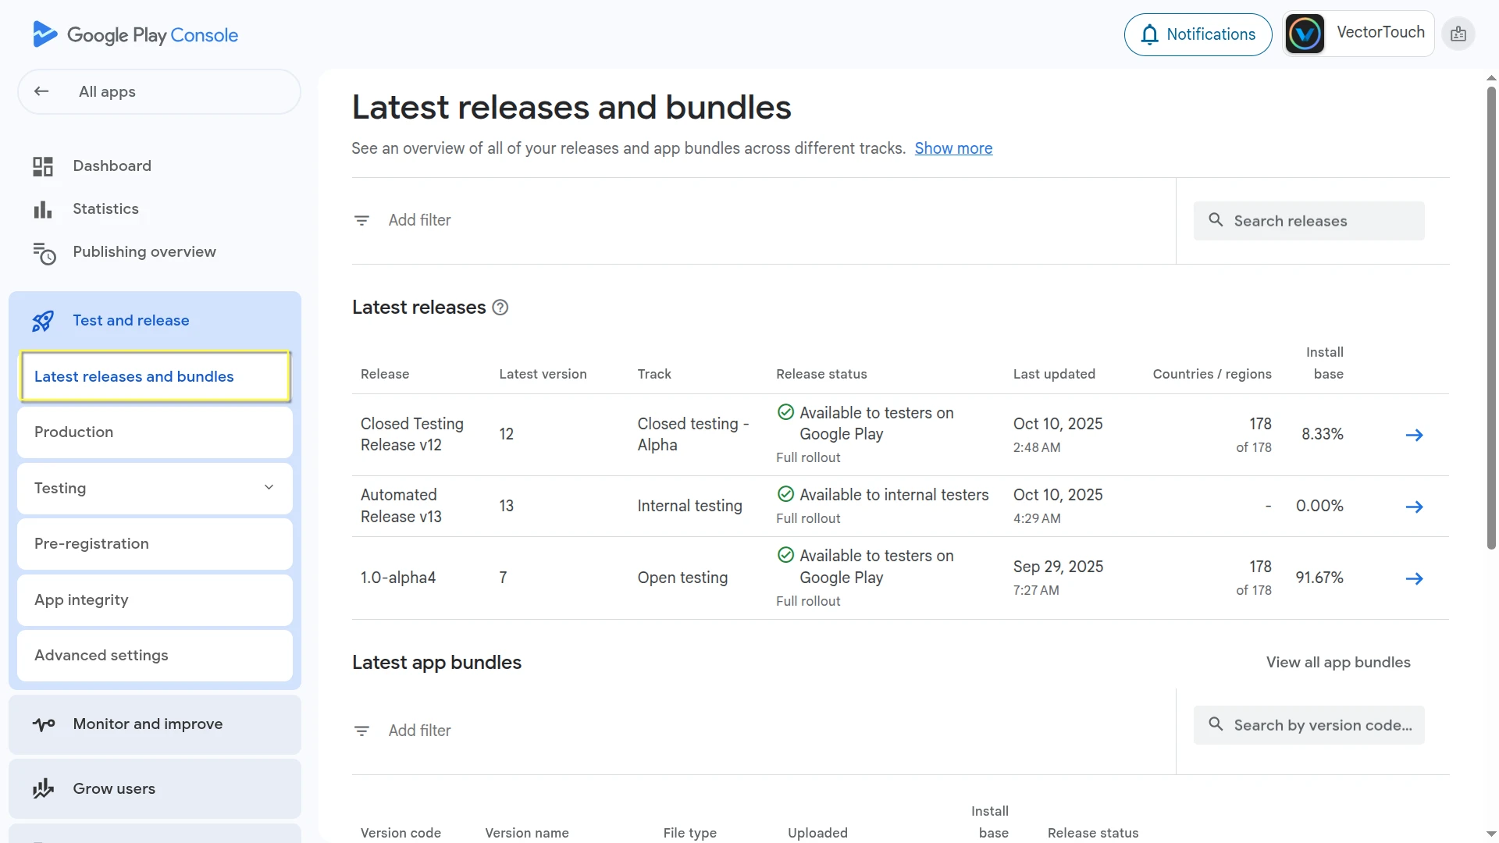Expand the Testing section chevron
The height and width of the screenshot is (843, 1499).
(x=269, y=487)
